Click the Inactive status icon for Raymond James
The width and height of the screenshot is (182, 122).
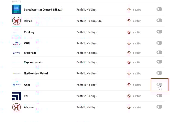pyautogui.click(x=129, y=62)
